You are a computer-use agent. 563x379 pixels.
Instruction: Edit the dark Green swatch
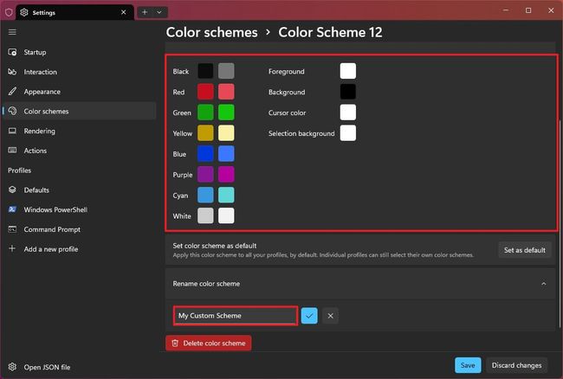click(205, 112)
